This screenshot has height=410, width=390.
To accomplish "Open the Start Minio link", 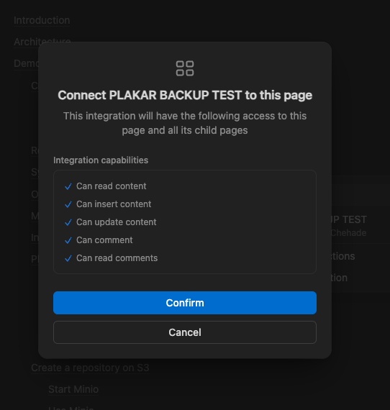I will coord(73,389).
